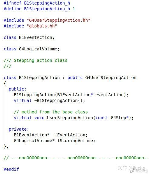Click the opening brace of the class
Screen dimensions: 149x175
(5, 83)
